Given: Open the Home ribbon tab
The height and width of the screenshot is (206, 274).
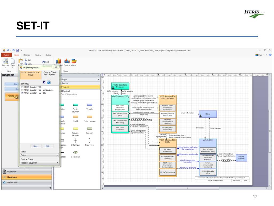Looking at the screenshot, I should point(16,55).
